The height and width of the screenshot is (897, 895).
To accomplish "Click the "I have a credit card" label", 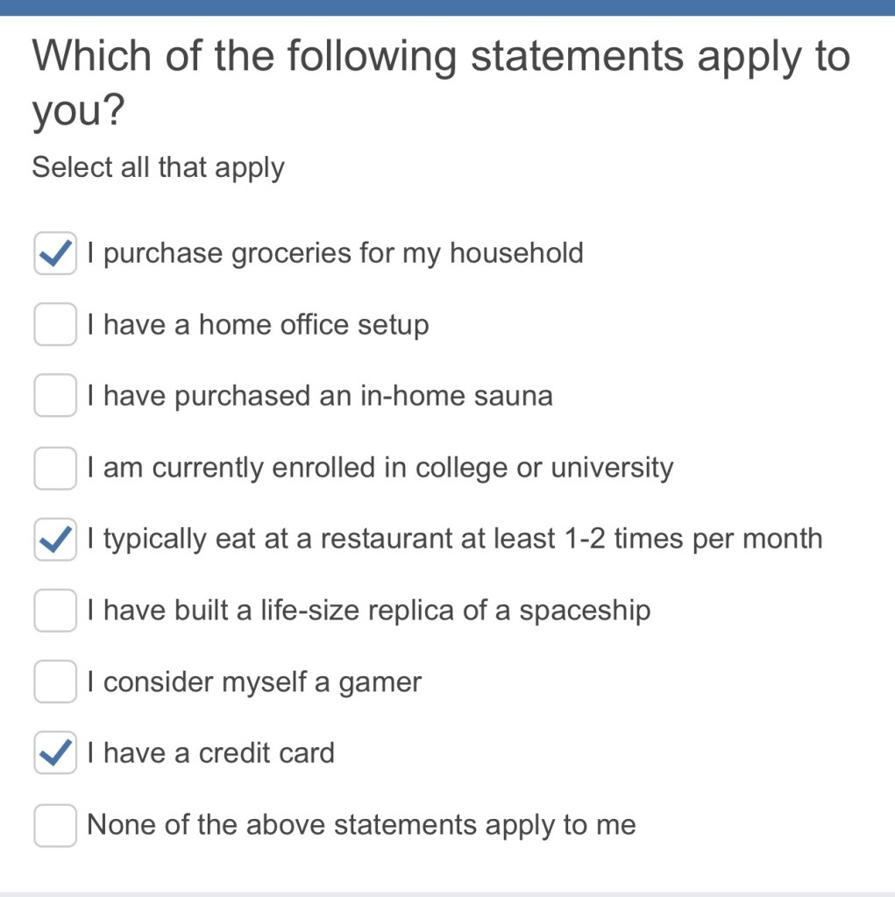I will (211, 753).
